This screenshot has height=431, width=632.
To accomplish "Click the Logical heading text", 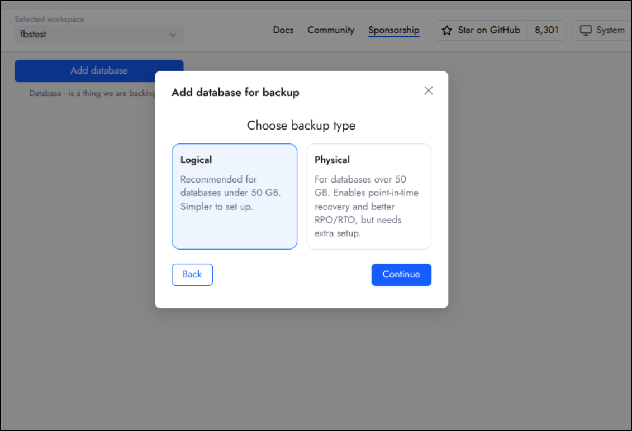I will tap(196, 160).
